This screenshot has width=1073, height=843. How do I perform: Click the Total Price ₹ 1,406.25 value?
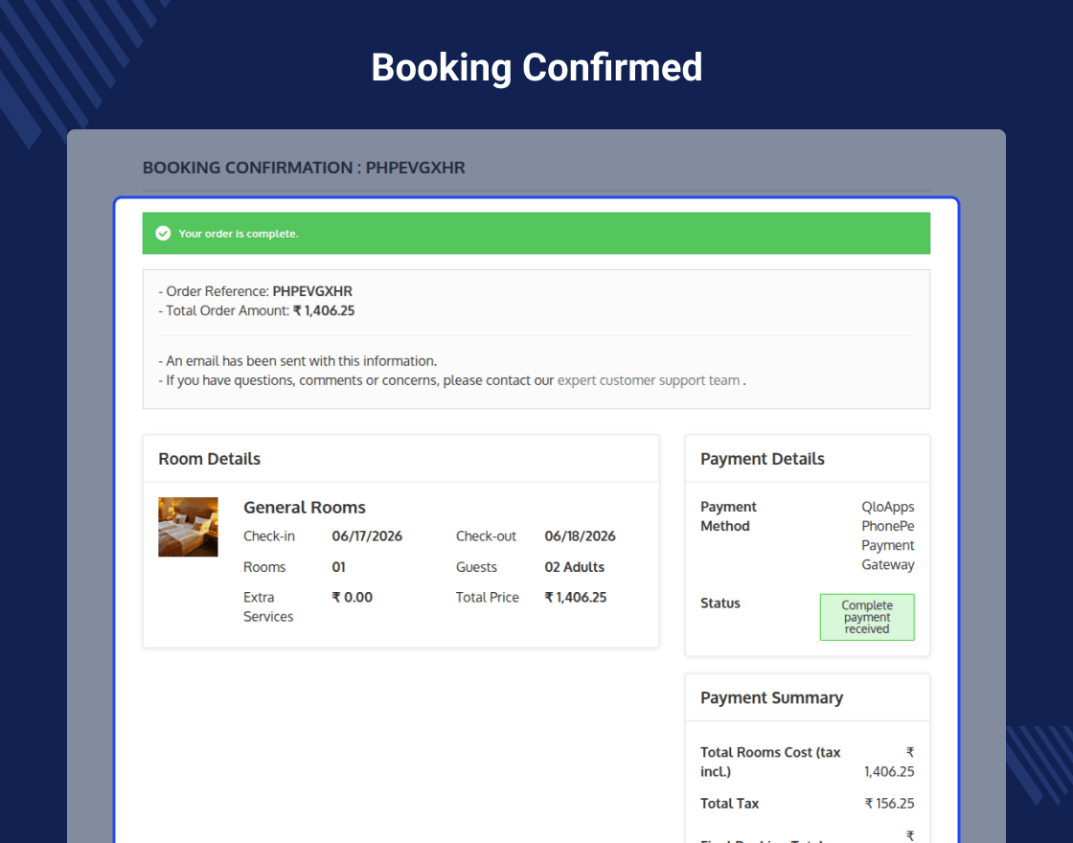(x=576, y=598)
